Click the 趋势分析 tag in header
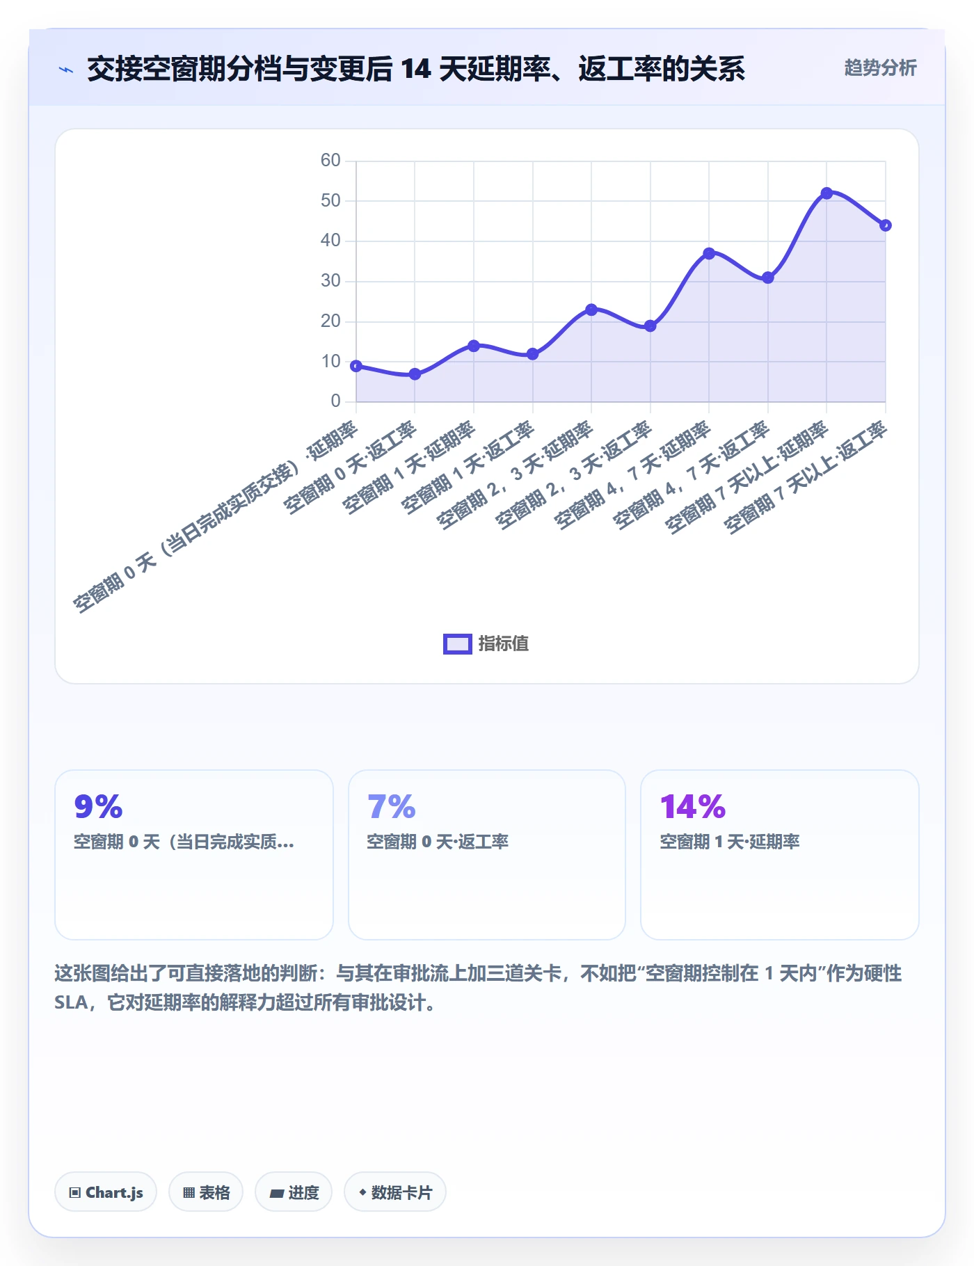Screen dimensions: 974x1266 880,68
